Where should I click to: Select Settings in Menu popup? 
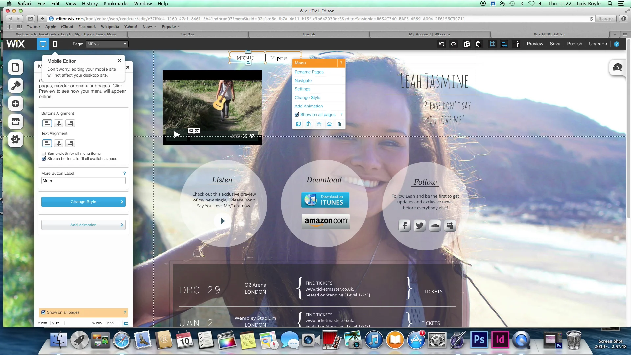tap(302, 89)
